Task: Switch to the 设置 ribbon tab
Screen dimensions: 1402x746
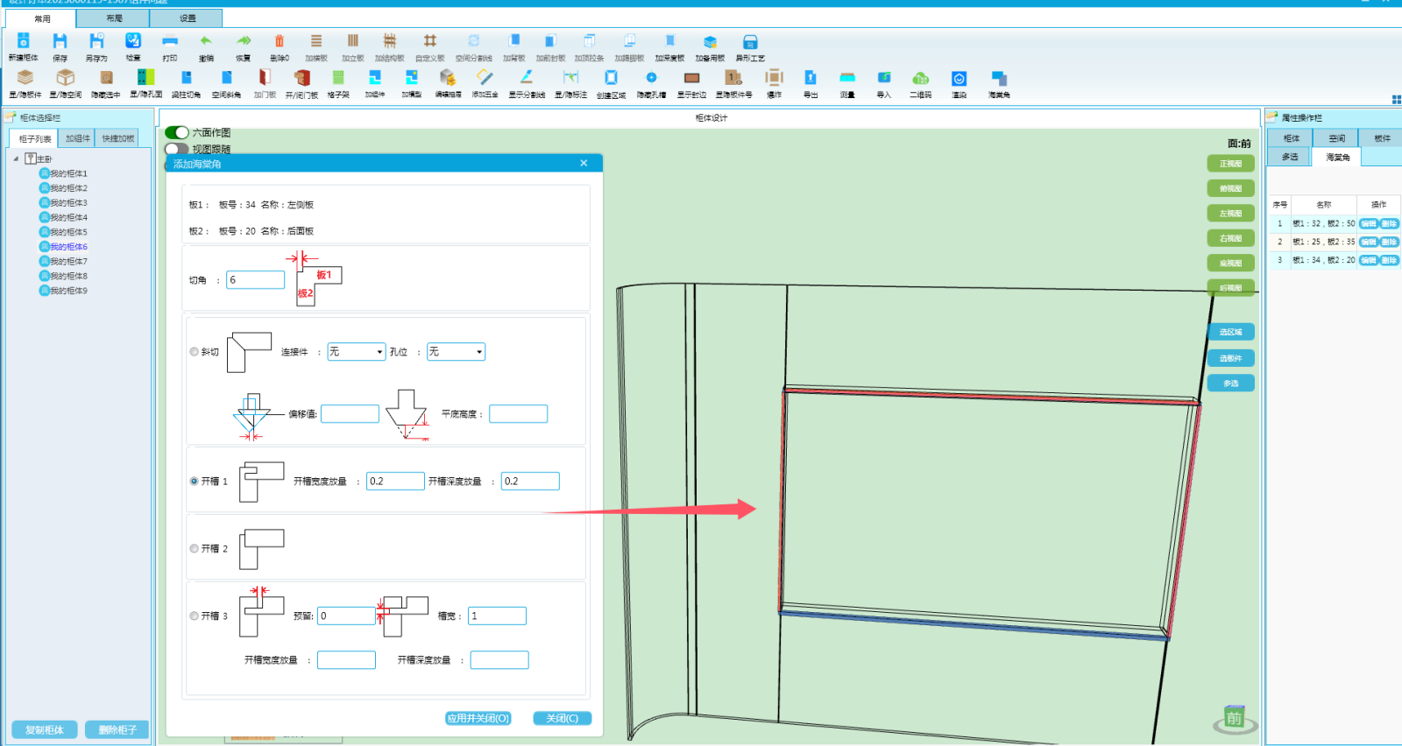Action: pyautogui.click(x=188, y=18)
